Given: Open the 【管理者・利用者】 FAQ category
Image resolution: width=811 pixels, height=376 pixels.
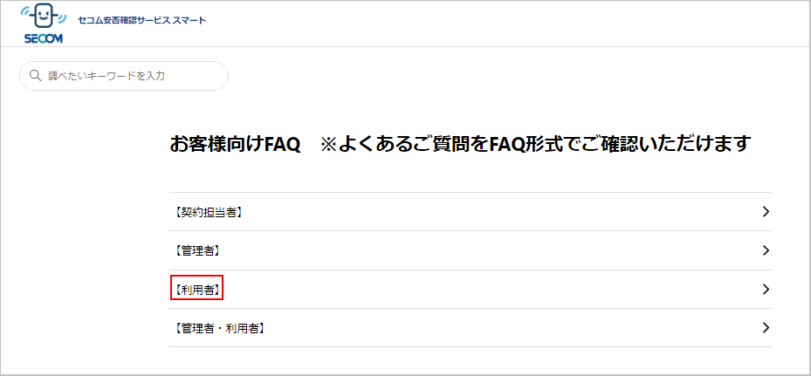Looking at the screenshot, I should [x=217, y=328].
